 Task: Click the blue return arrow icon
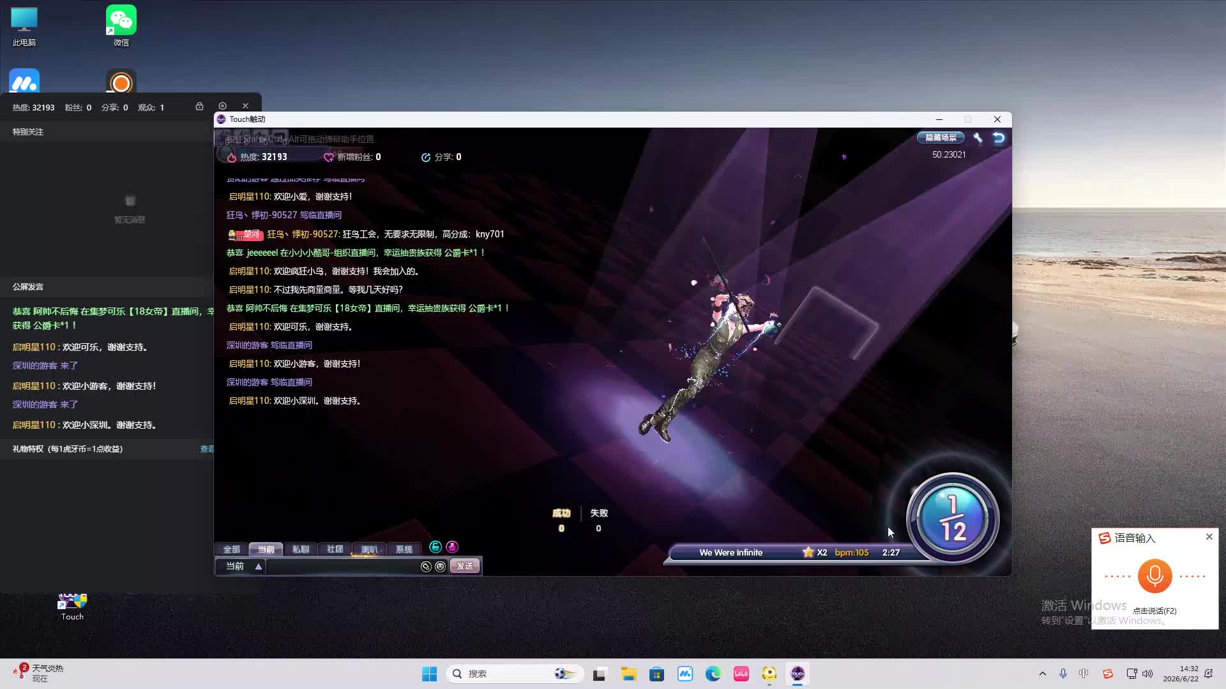999,137
